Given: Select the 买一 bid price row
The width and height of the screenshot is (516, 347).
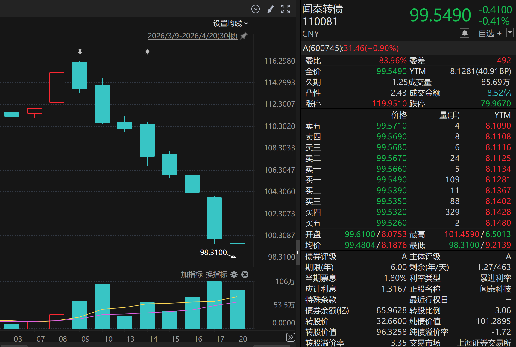Looking at the screenshot, I should (391, 179).
